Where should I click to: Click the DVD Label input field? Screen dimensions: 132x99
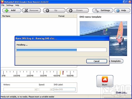click(x=64, y=89)
